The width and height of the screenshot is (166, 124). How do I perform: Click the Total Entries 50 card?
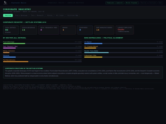point(11,30)
